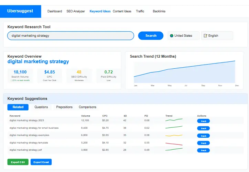249x172 pixels.
Task: Sort by the SD column header
Action: point(125,116)
